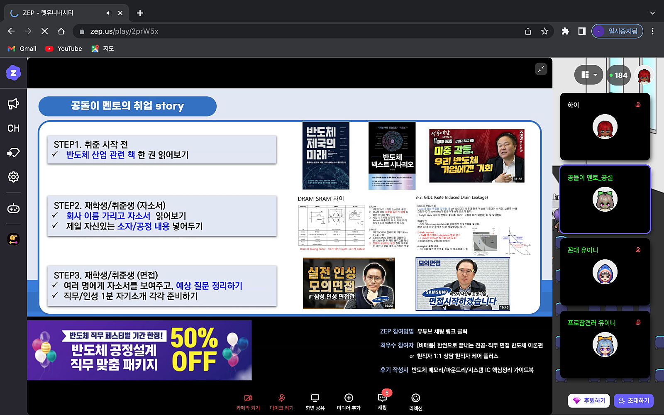
Task: Select the ZEP browser tab
Action: tap(62, 13)
